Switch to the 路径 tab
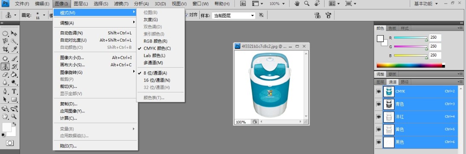The width and height of the screenshot is (466, 154). pyautogui.click(x=405, y=82)
